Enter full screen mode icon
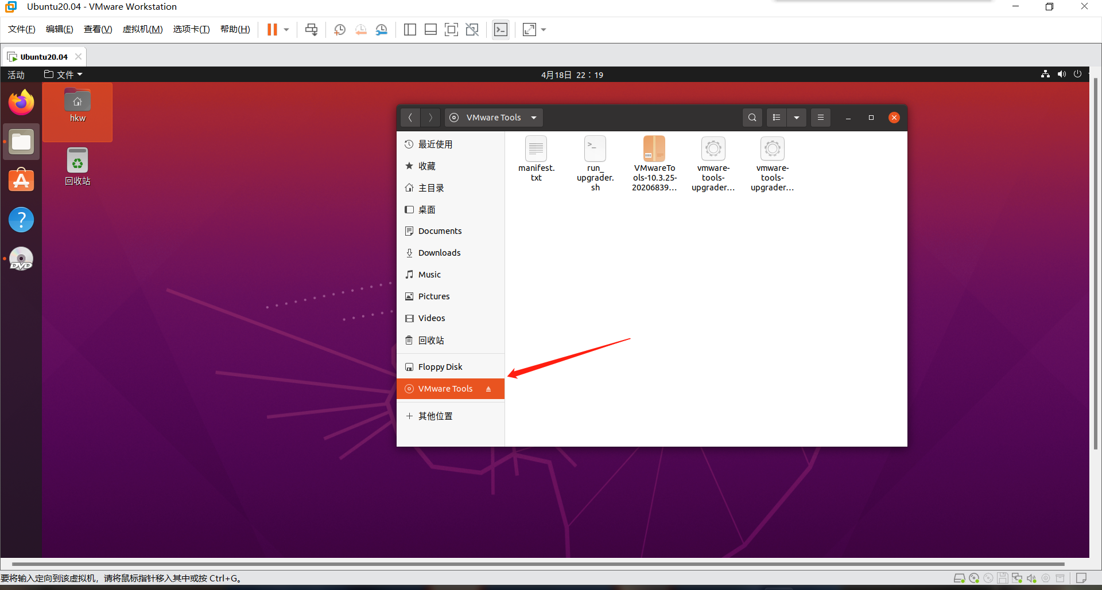1102x590 pixels. [x=451, y=30]
